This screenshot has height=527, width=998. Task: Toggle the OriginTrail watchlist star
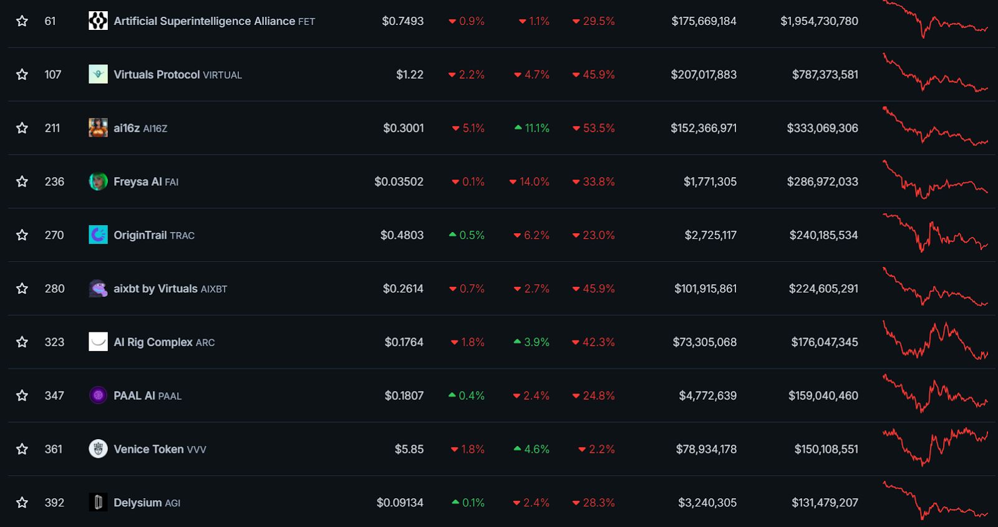(22, 235)
